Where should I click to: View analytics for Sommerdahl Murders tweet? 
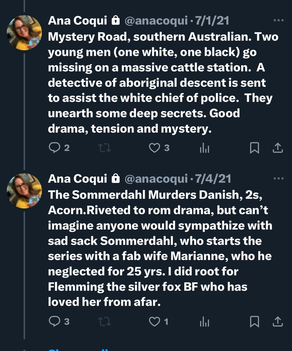coord(204,321)
